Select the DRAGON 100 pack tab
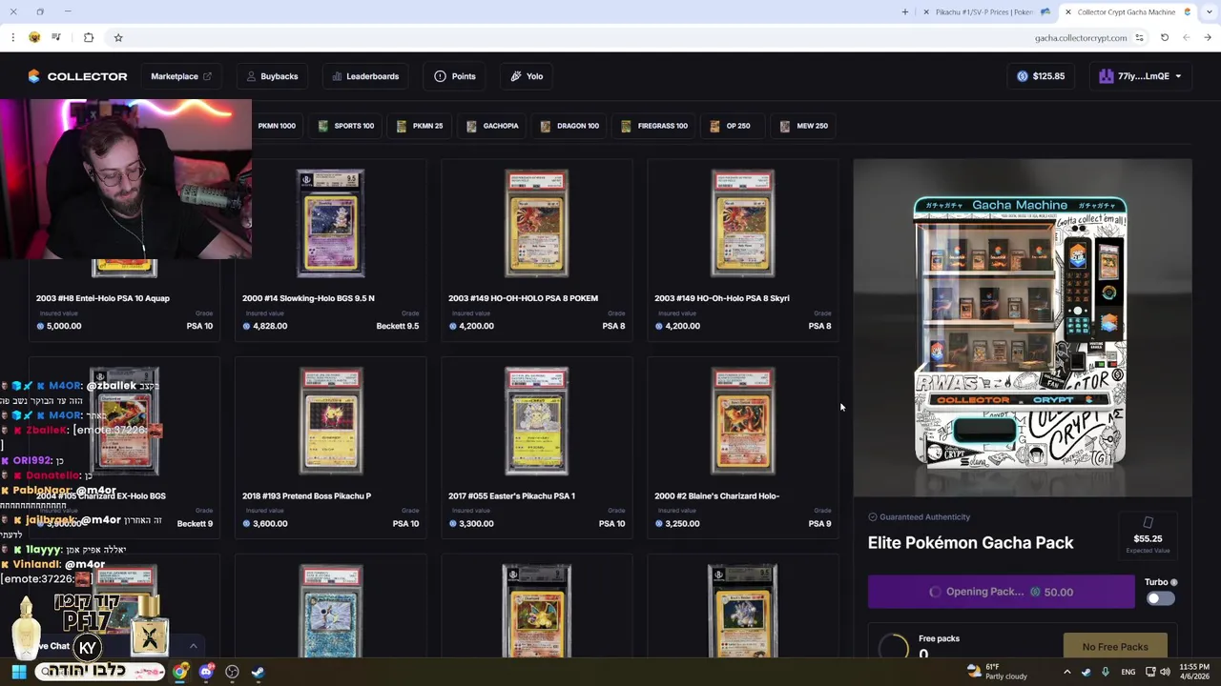Viewport: 1221px width, 686px height. [569, 126]
